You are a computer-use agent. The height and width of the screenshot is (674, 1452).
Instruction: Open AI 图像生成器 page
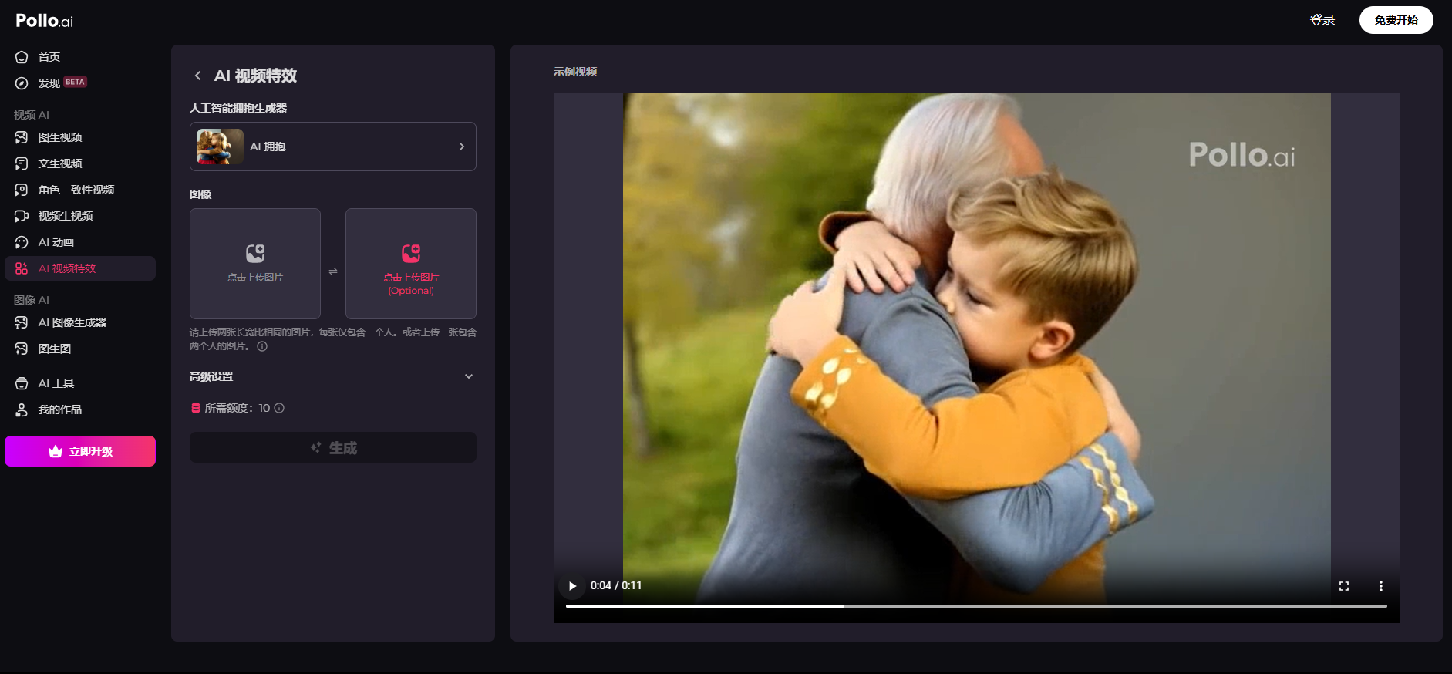coord(72,322)
